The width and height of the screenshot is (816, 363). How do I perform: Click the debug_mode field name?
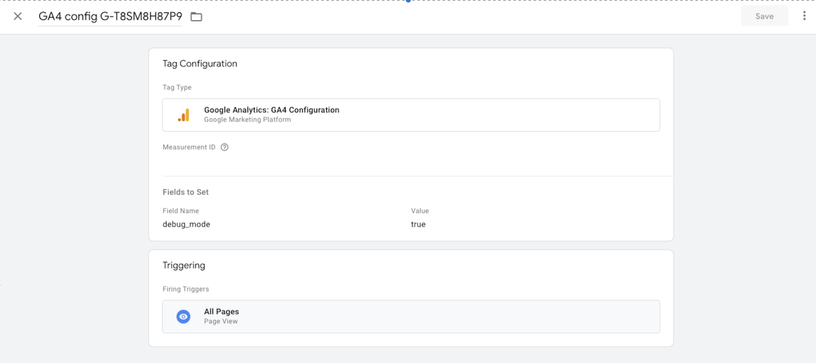pos(186,224)
